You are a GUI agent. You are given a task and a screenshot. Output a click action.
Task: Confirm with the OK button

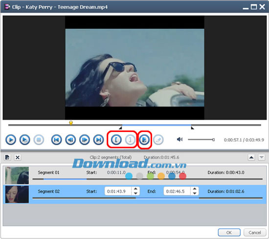point(229,233)
